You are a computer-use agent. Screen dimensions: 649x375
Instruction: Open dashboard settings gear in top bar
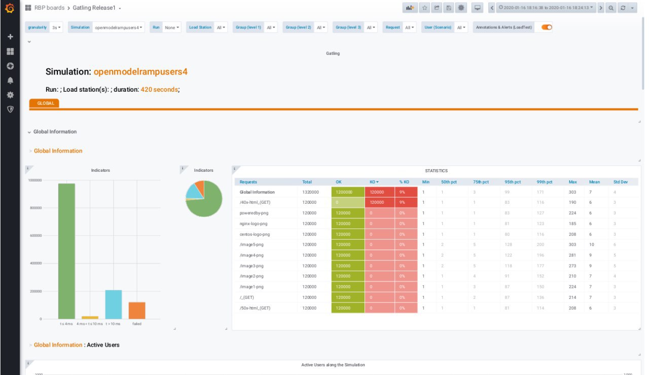461,8
